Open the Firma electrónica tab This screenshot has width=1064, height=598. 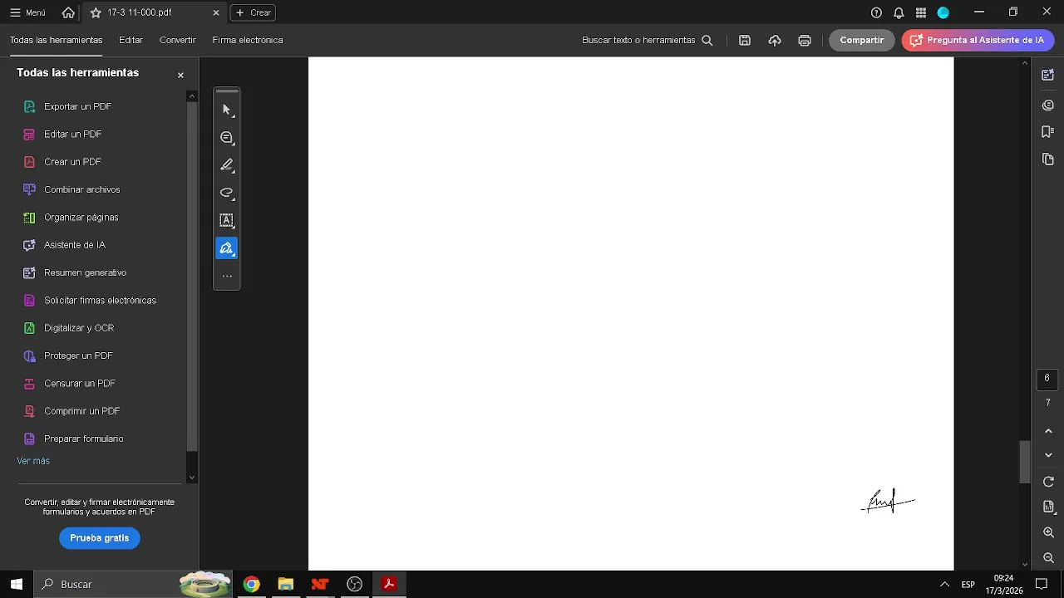coord(248,40)
